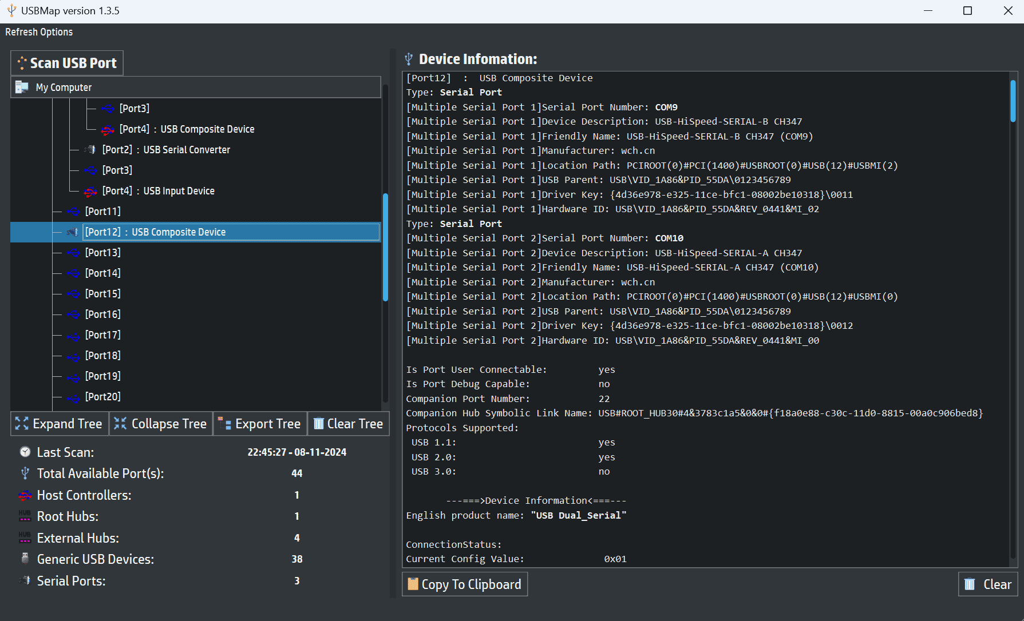Click the red USB icon for Port4 USB Composite Device
This screenshot has width=1024, height=621.
pyautogui.click(x=108, y=130)
